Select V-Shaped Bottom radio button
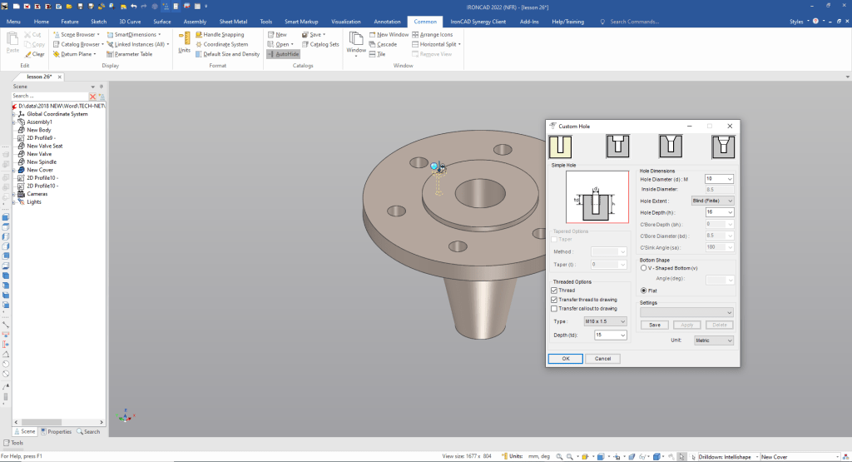This screenshot has height=462, width=852. [643, 268]
